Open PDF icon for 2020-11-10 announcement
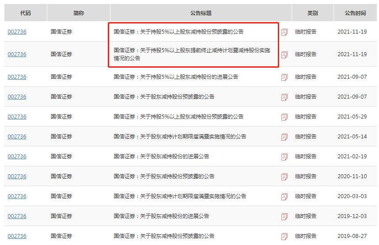The height and width of the screenshot is (245, 379). 284,177
